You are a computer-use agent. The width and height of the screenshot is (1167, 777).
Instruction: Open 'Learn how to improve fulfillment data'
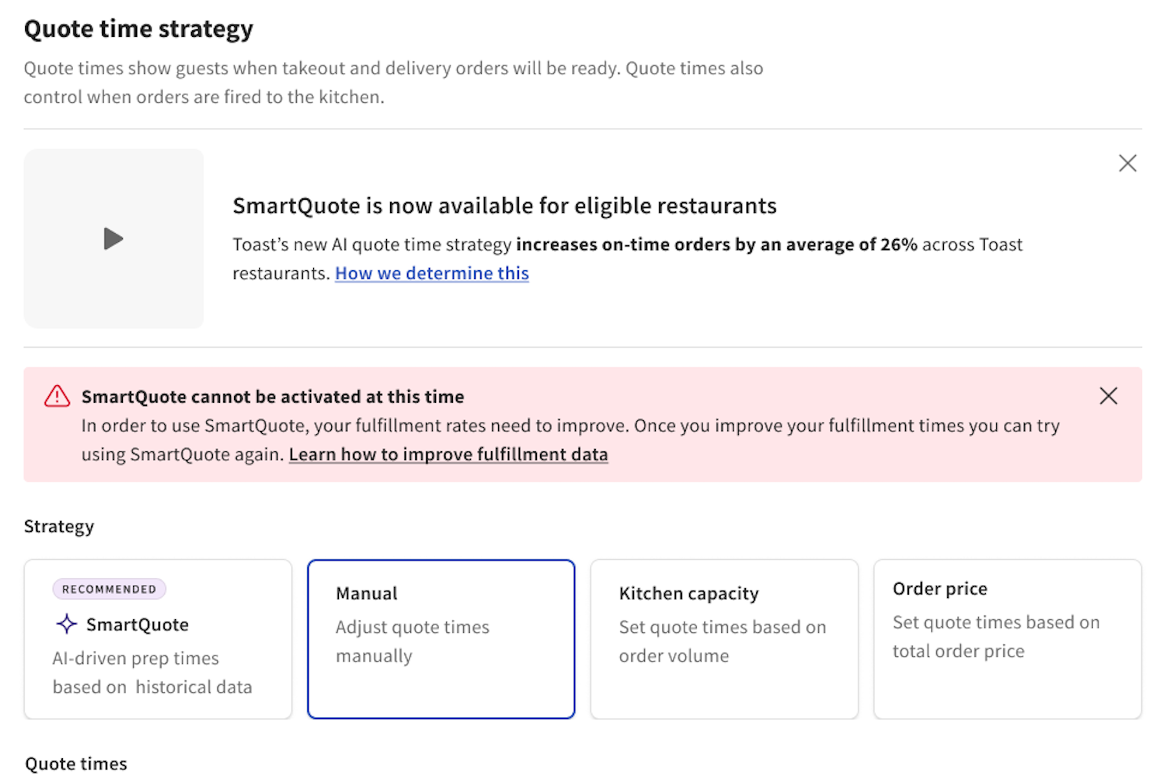point(449,454)
